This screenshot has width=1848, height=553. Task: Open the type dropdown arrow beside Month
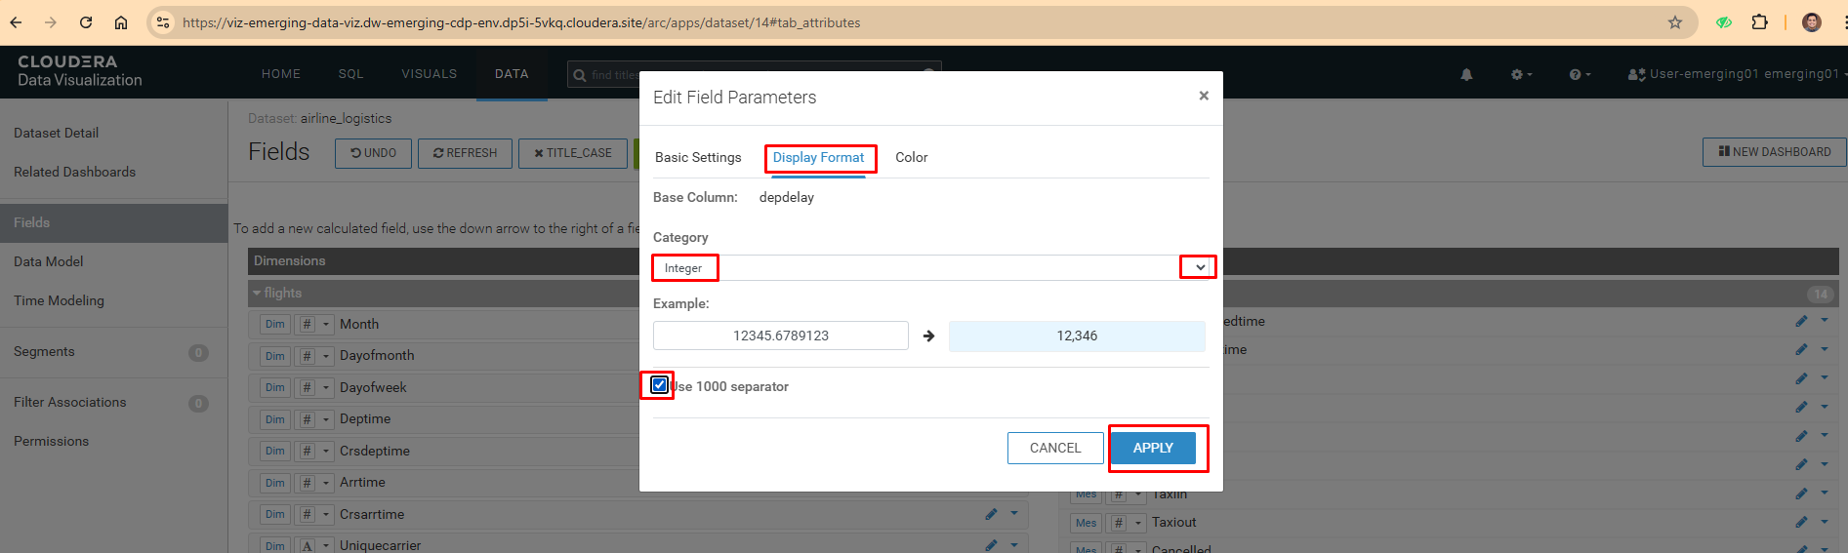pyautogui.click(x=326, y=325)
